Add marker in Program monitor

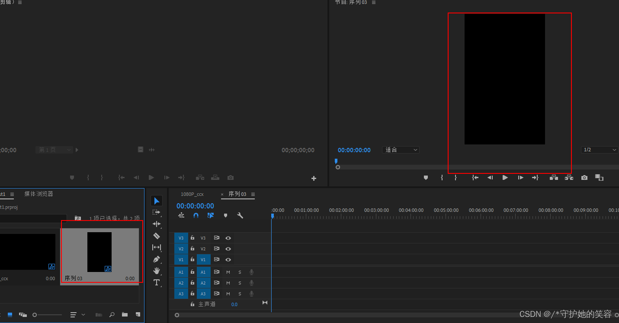(x=426, y=177)
